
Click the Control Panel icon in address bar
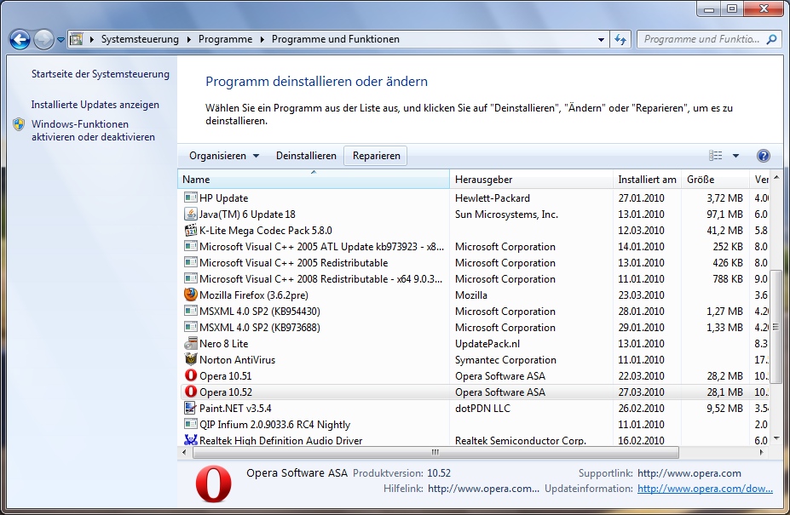(x=76, y=39)
